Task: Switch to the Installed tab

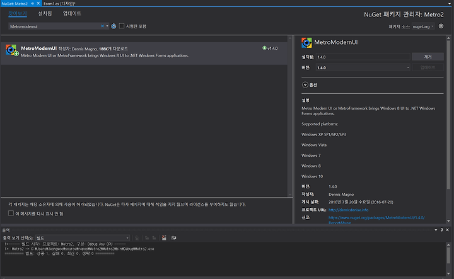Action: coord(45,14)
